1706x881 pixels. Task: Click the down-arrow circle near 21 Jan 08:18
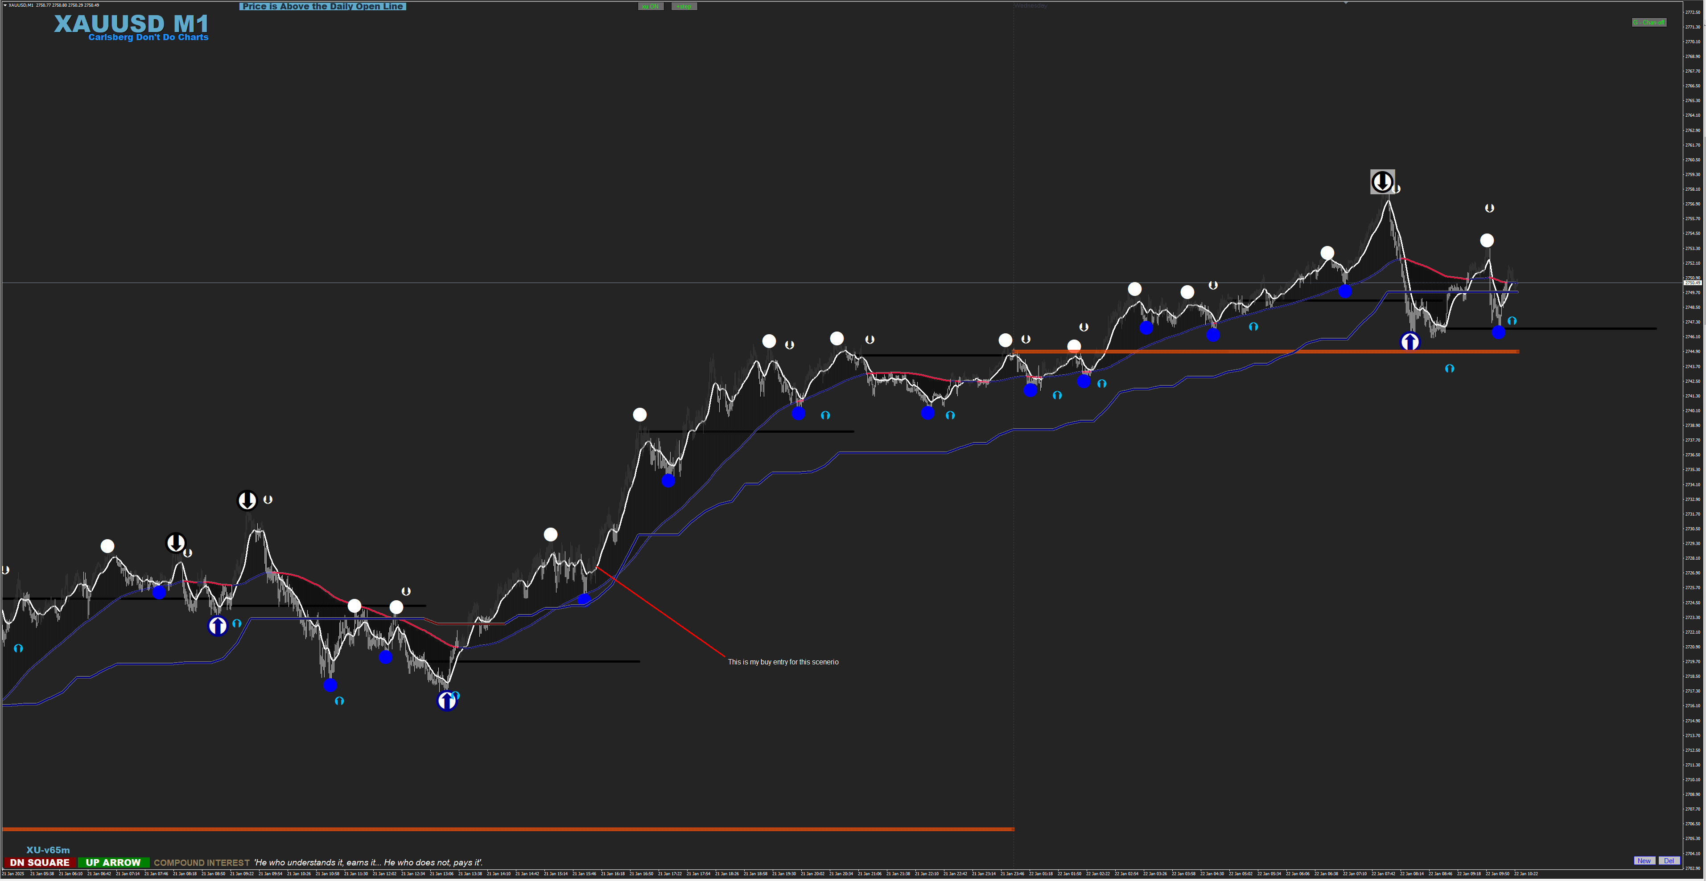coord(176,543)
